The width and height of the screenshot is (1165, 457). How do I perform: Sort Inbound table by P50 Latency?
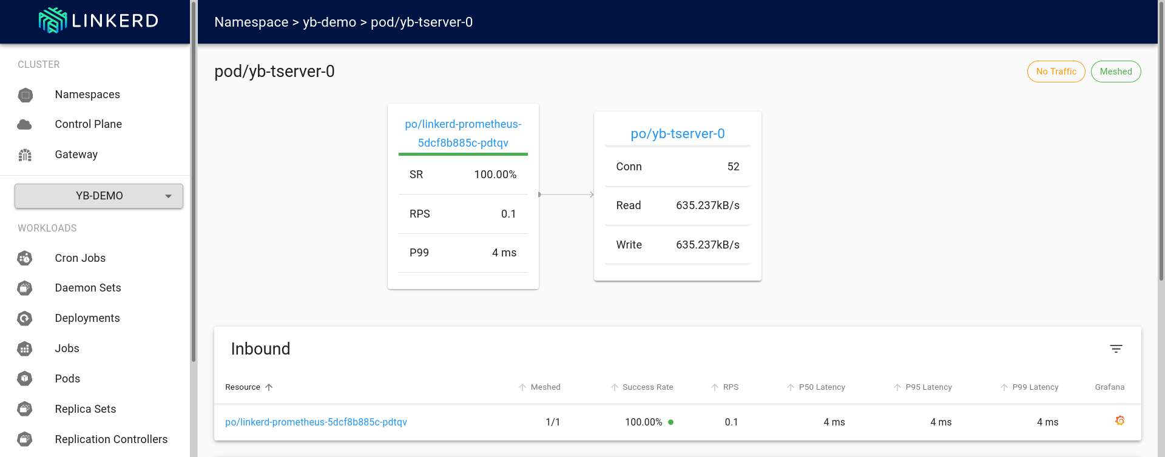tap(815, 387)
